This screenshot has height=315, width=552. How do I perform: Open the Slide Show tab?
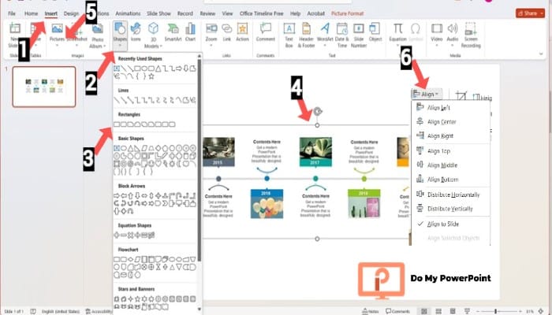click(x=159, y=13)
